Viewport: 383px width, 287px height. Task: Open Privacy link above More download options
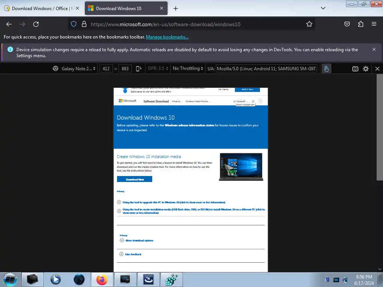tap(123, 235)
